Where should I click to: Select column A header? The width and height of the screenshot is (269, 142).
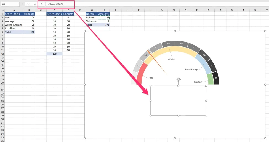[14, 10]
